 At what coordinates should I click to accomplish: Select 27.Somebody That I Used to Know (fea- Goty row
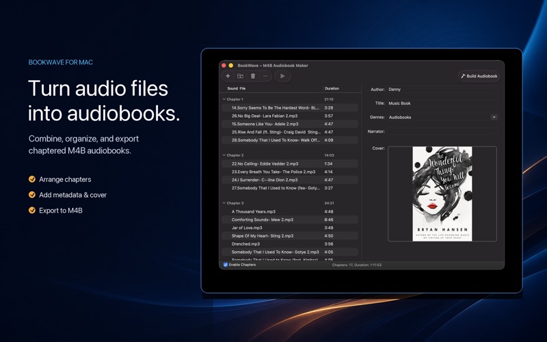290,187
